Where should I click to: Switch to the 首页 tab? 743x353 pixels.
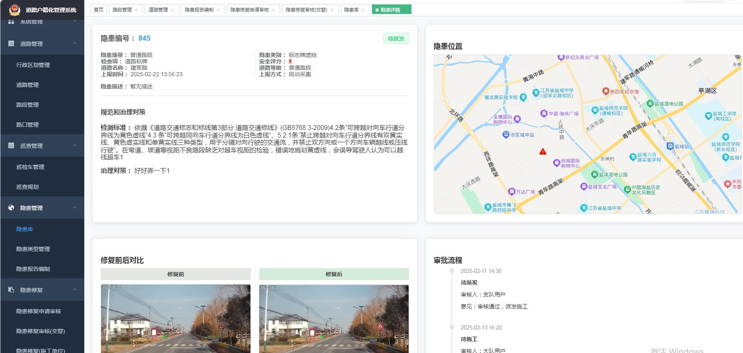coord(99,9)
